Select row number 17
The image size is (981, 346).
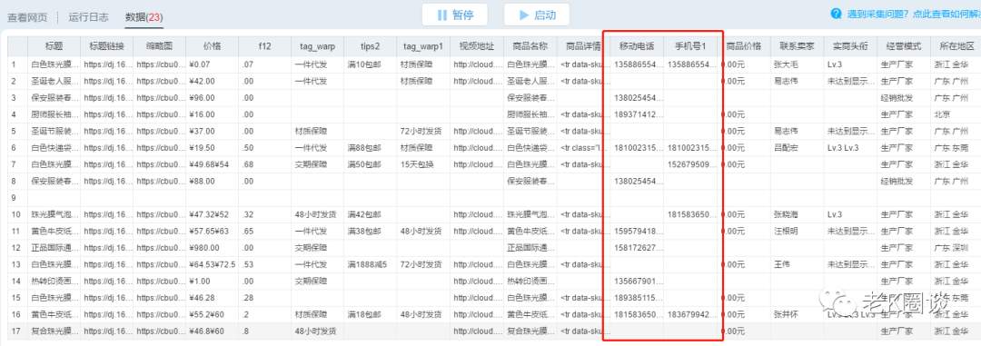point(17,331)
